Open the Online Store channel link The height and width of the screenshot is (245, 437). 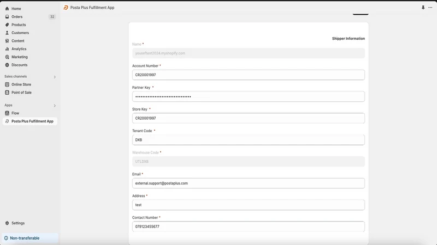[21, 84]
